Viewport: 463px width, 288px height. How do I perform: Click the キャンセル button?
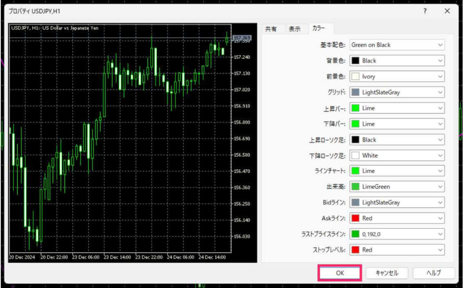click(x=387, y=273)
